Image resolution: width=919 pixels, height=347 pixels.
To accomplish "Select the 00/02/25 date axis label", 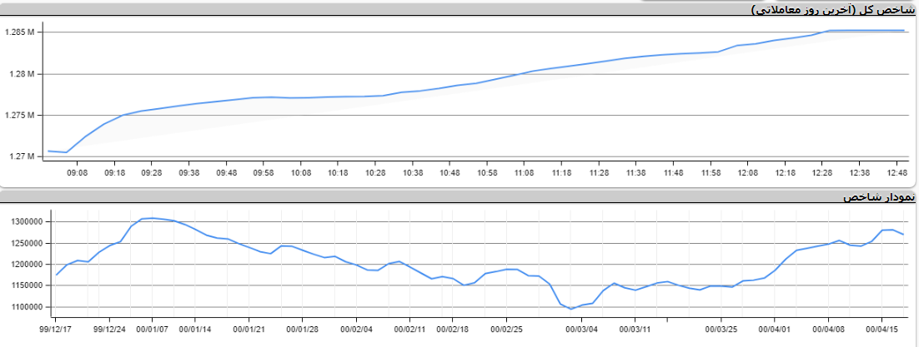I will click(505, 329).
